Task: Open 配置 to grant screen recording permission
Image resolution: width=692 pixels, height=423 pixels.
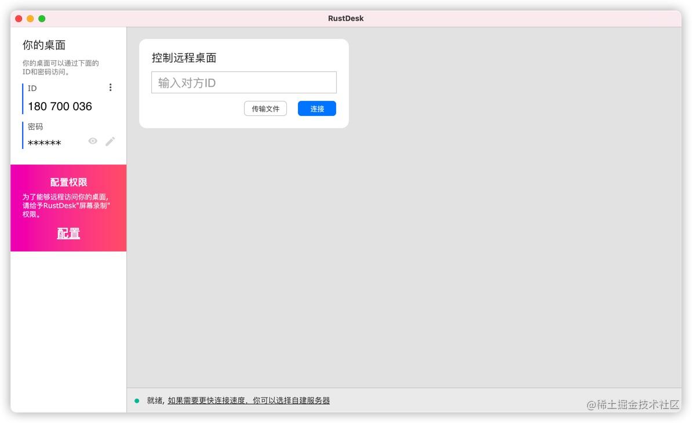Action: click(x=68, y=233)
